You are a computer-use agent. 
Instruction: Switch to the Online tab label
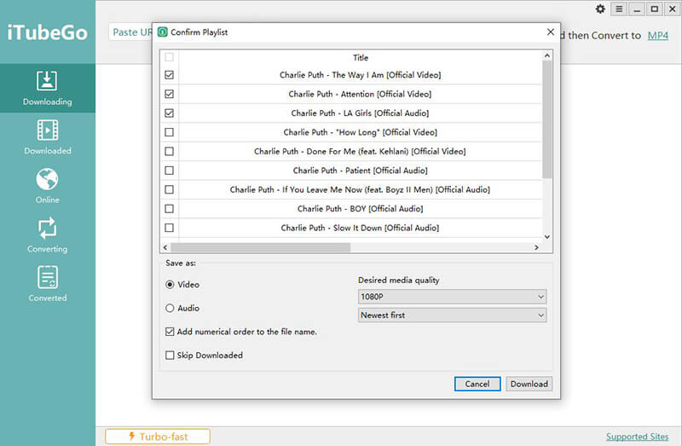[48, 200]
